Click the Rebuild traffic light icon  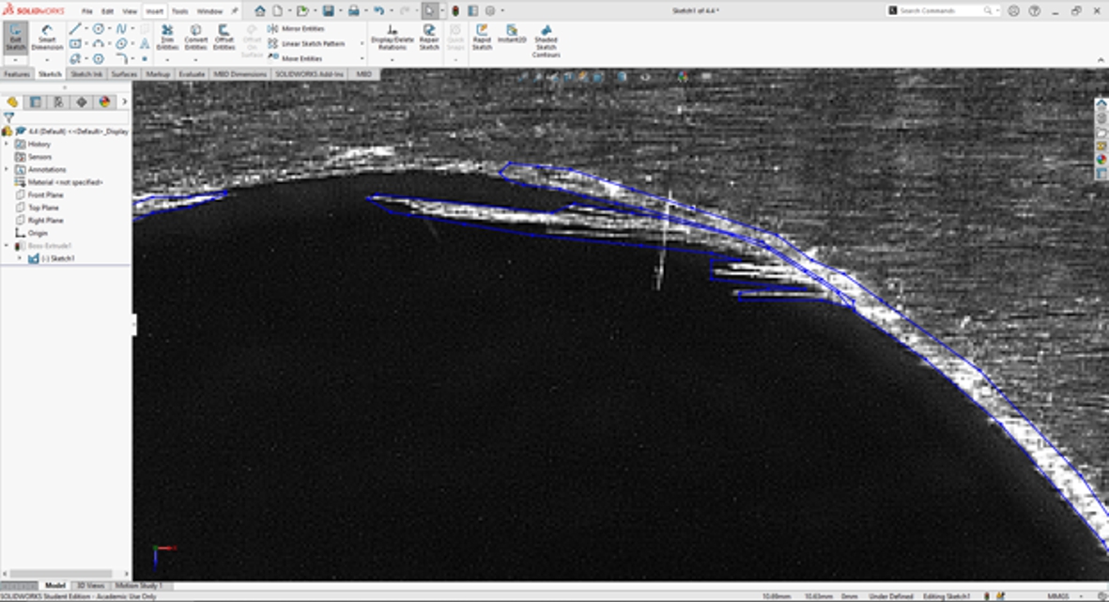[x=455, y=10]
